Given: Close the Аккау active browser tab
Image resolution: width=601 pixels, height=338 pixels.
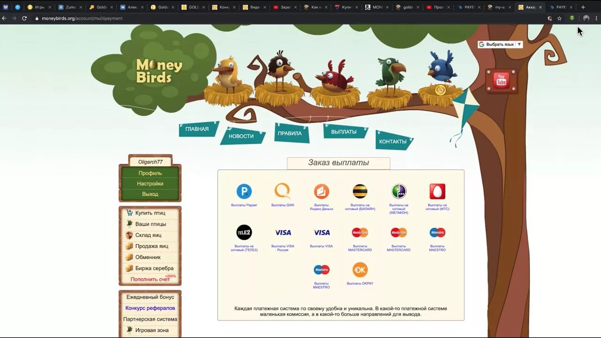Looking at the screenshot, I should click(540, 7).
